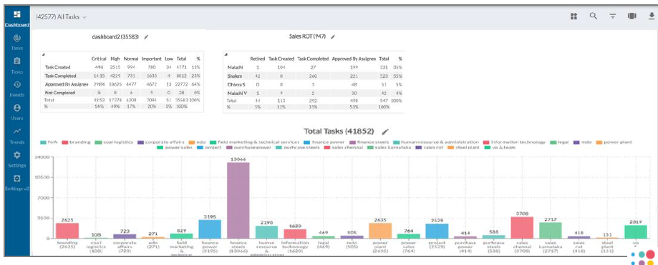This screenshot has height=265, width=658.
Task: Open the Settings gear sidebar item
Action: [16, 159]
